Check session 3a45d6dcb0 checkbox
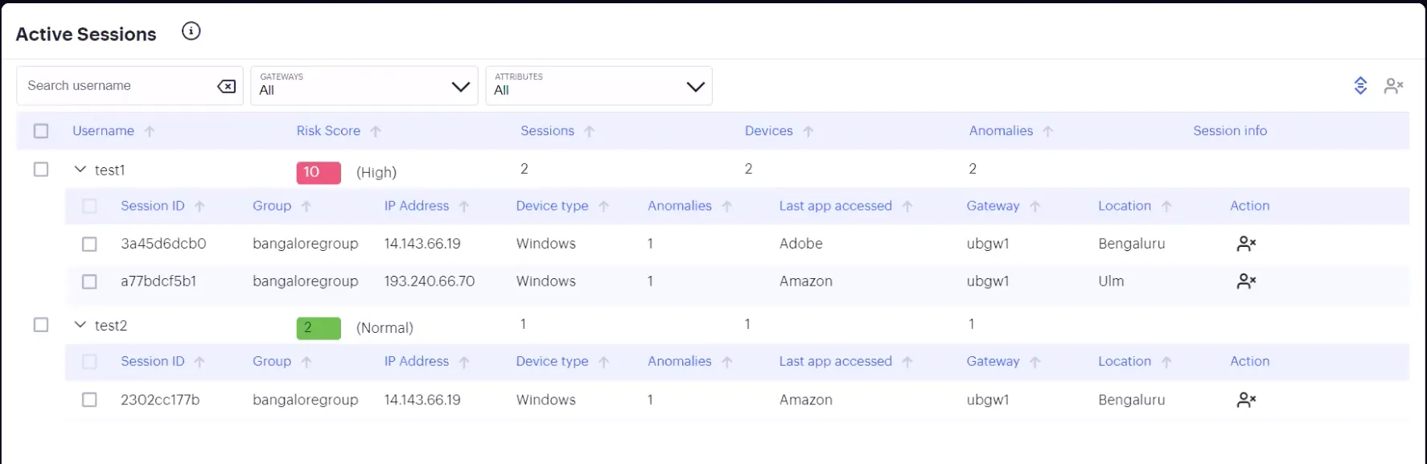Screen dimensions: 1427x464 89,244
